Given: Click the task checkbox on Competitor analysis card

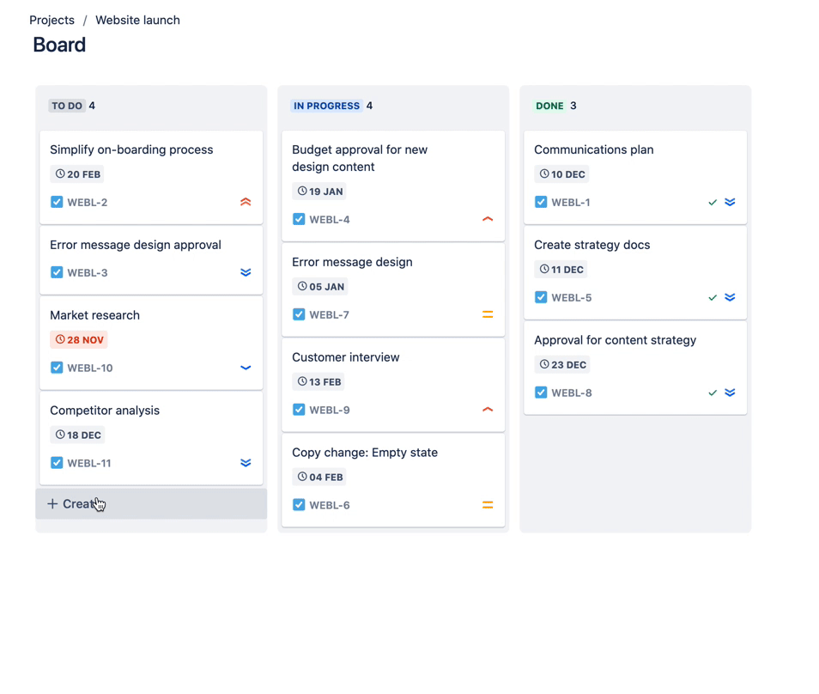Looking at the screenshot, I should point(56,463).
